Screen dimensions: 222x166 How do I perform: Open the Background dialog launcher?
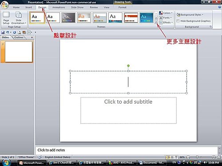coord(210,27)
